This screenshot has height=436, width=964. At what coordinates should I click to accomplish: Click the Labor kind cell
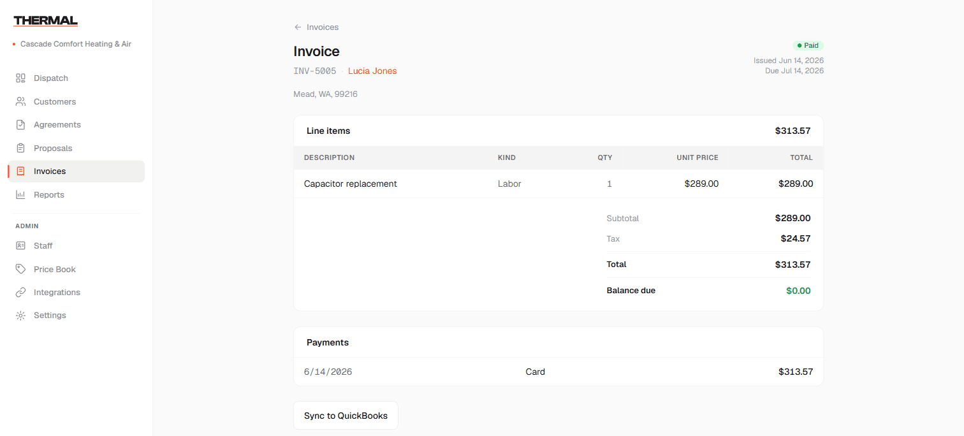(x=509, y=184)
